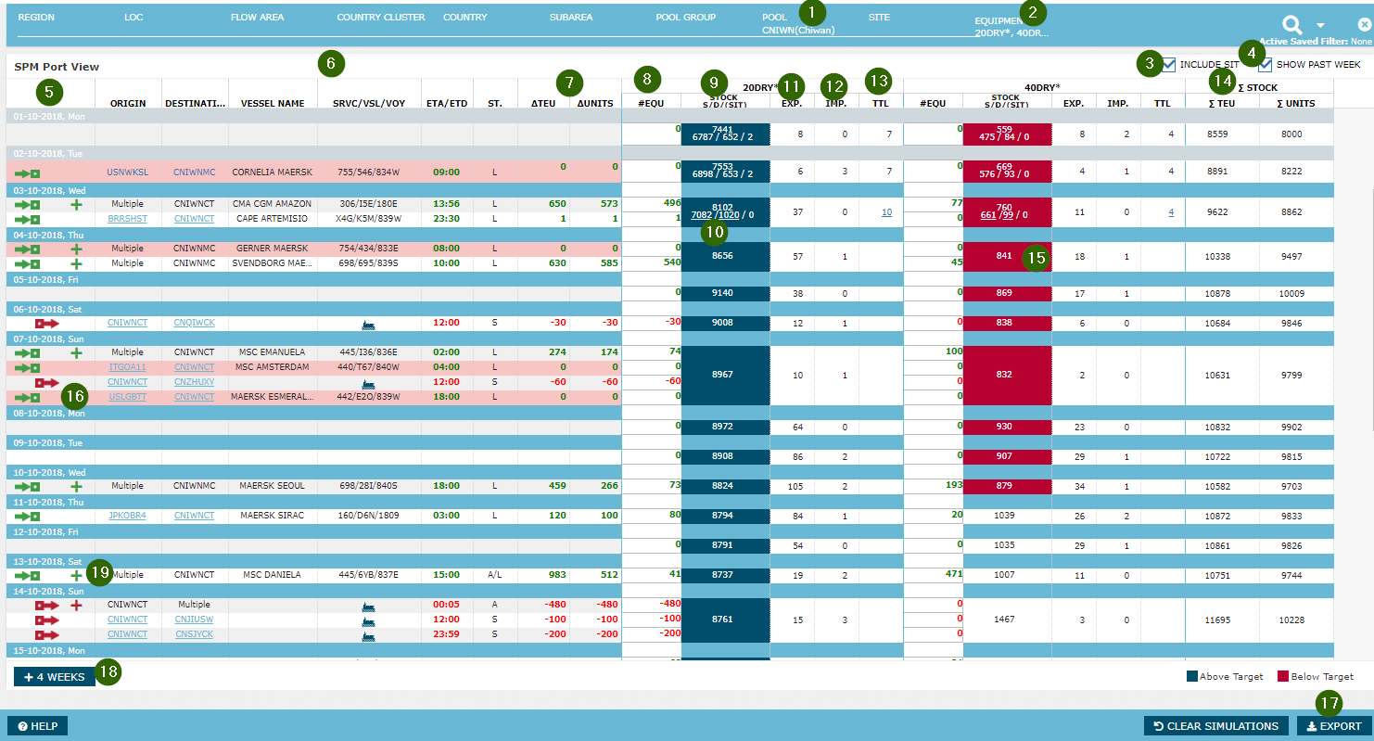Uncheck the INCLUDE SIT checkbox
Screen dimensions: 1374x741
tap(1169, 64)
